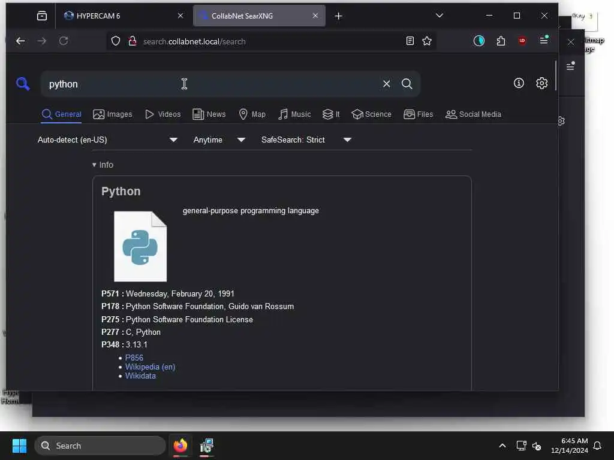Switch to the Science category
This screenshot has height=460, width=614.
tap(371, 114)
